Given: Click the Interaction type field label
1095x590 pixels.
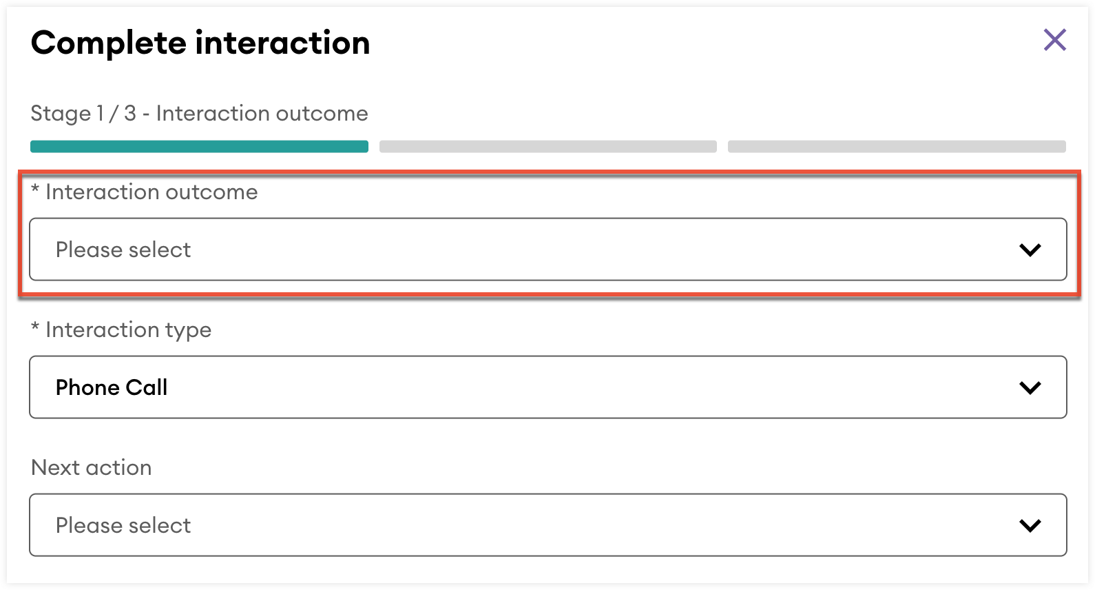Looking at the screenshot, I should 128,330.
